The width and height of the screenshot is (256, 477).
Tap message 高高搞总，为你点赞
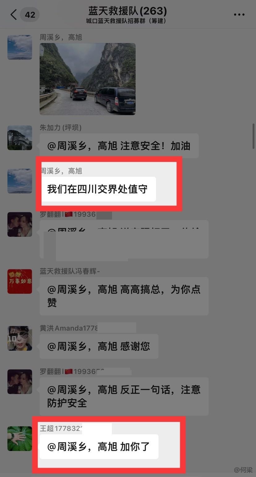click(124, 296)
